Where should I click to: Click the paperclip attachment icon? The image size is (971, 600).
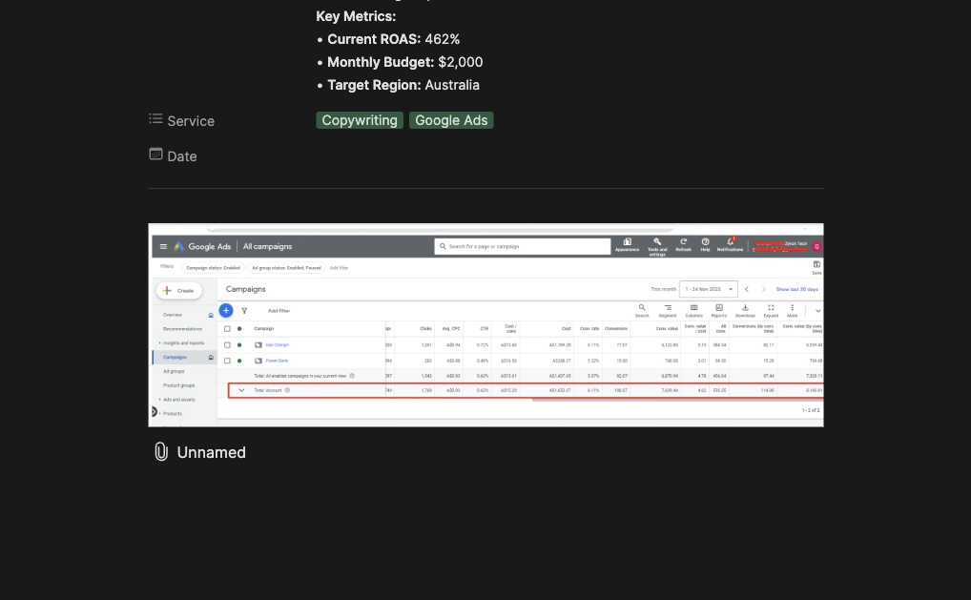click(x=161, y=451)
